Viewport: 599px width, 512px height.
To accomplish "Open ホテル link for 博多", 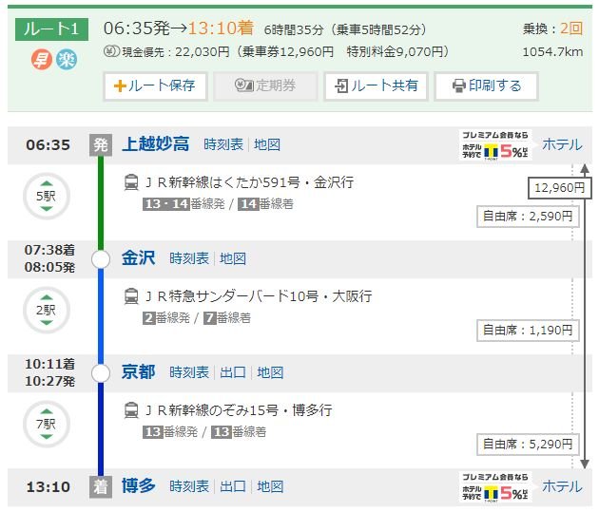I will tap(562, 486).
